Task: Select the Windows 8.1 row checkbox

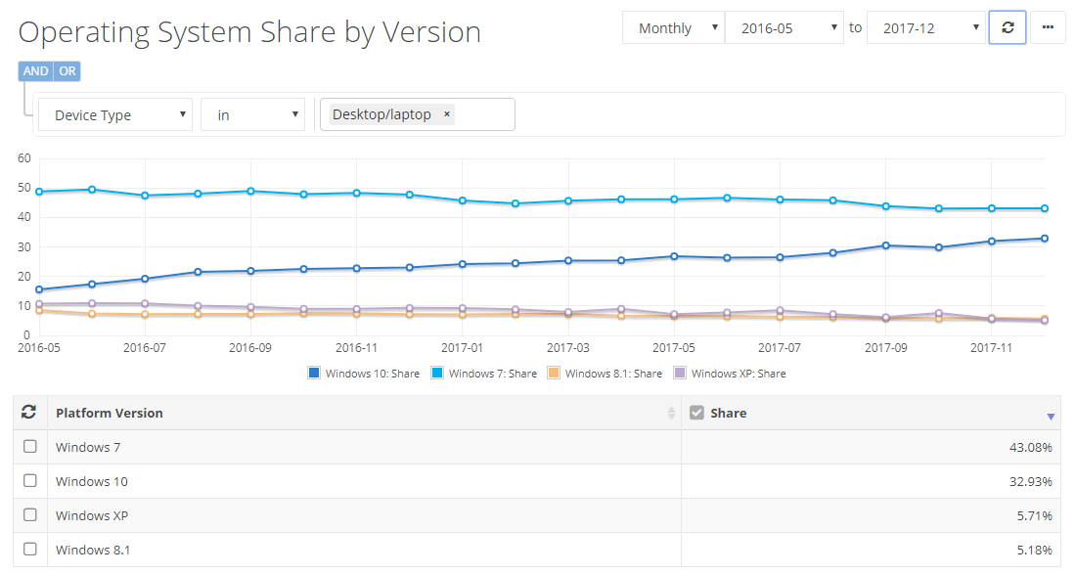Action: coord(30,550)
